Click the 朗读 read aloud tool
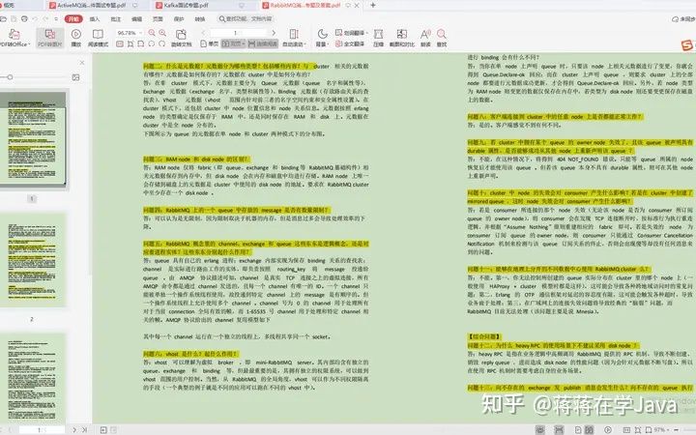This screenshot has height=435, width=696. click(425, 38)
